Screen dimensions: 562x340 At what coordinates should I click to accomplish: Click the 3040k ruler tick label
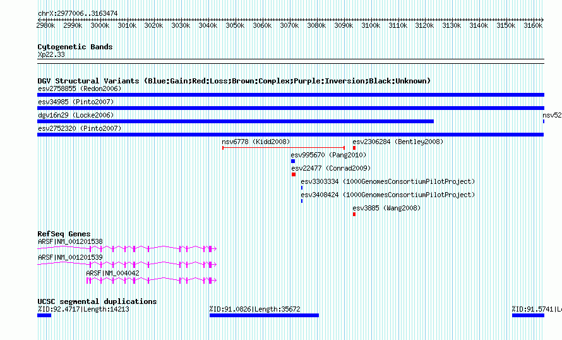(208, 25)
